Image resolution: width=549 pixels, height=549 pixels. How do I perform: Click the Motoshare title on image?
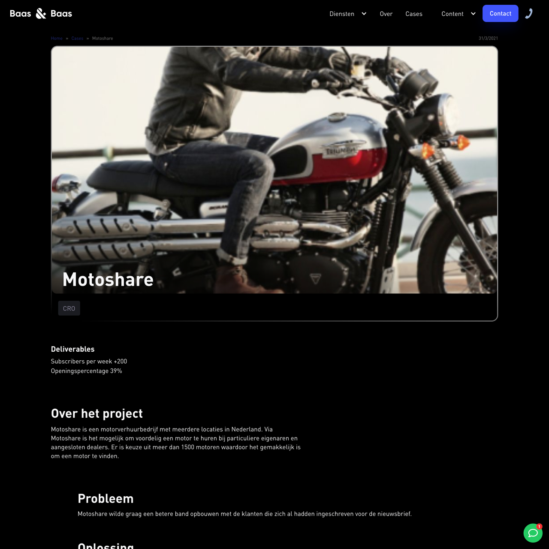tap(108, 280)
